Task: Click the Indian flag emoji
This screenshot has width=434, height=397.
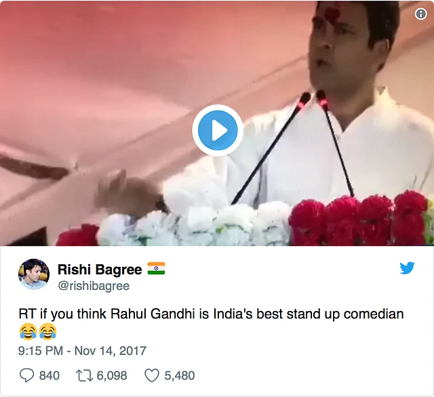Action: coord(156,268)
